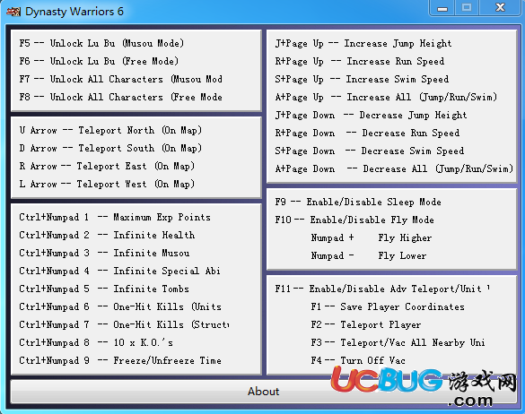Click 'F9 -- Enable/Disable Sleep Mode'
525x414 pixels.
coord(358,202)
